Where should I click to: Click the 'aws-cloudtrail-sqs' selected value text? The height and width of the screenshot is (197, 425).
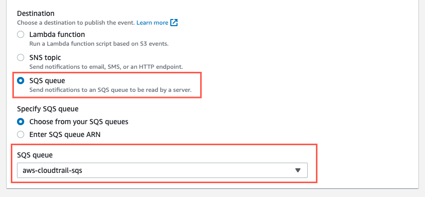(x=52, y=170)
